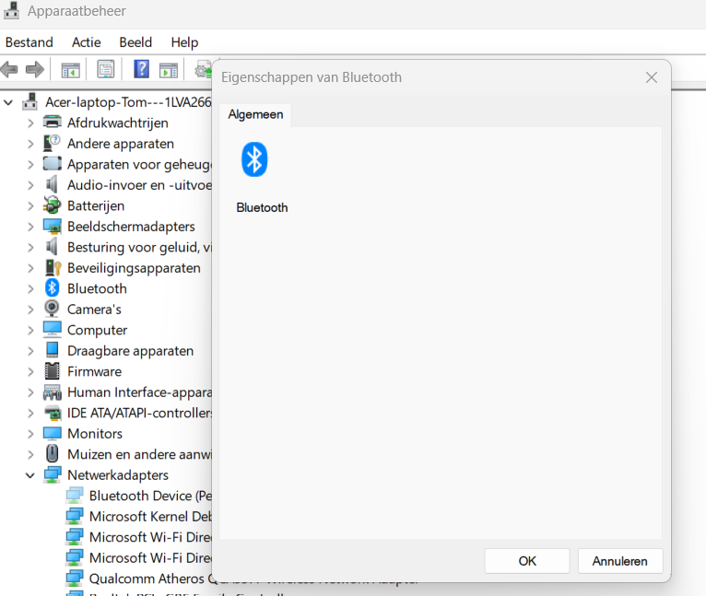The width and height of the screenshot is (706, 596).
Task: Click the Camera's webcam icon
Action: coord(53,310)
